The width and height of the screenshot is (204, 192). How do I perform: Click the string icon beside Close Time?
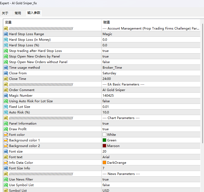coord(6,79)
